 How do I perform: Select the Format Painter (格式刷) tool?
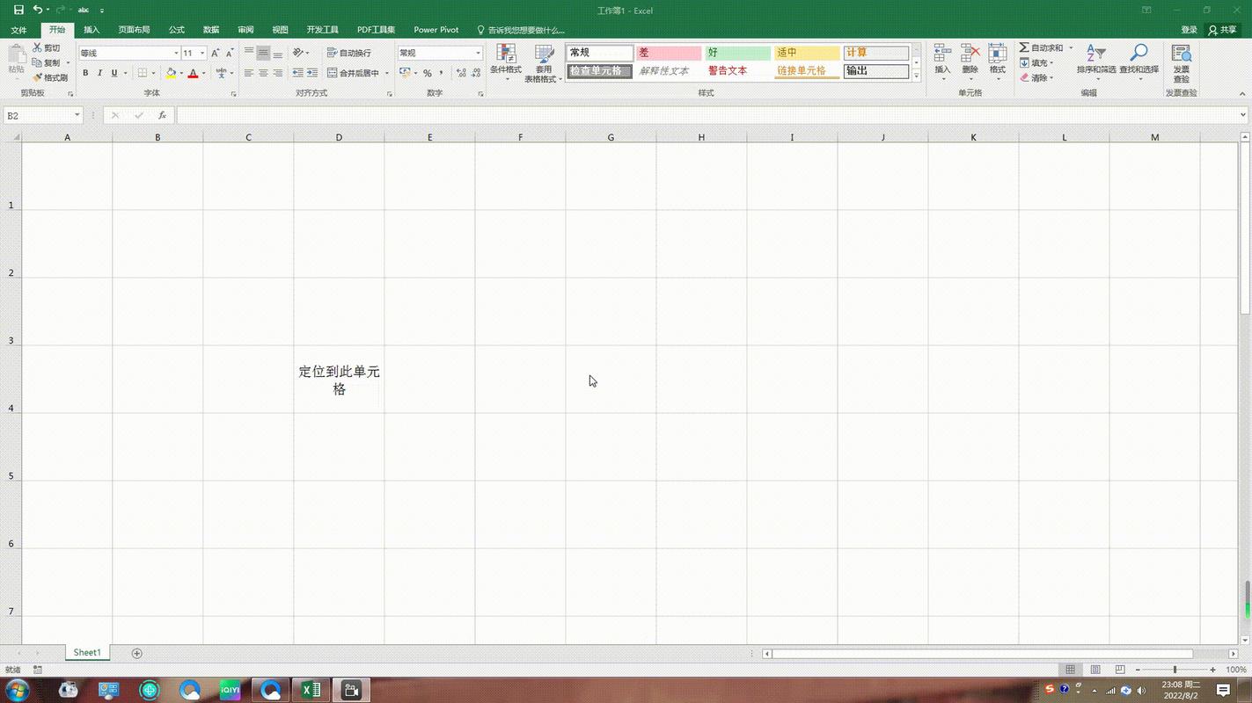tap(51, 77)
